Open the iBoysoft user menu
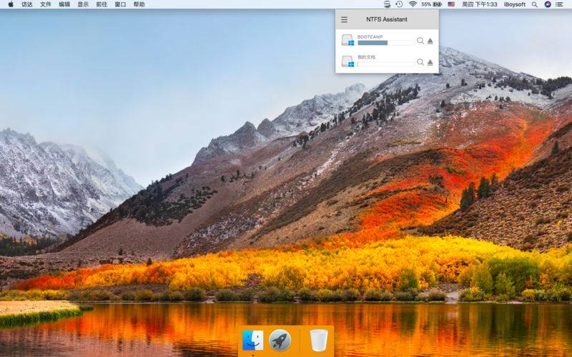Screen dimensions: 572x357 point(515,4)
